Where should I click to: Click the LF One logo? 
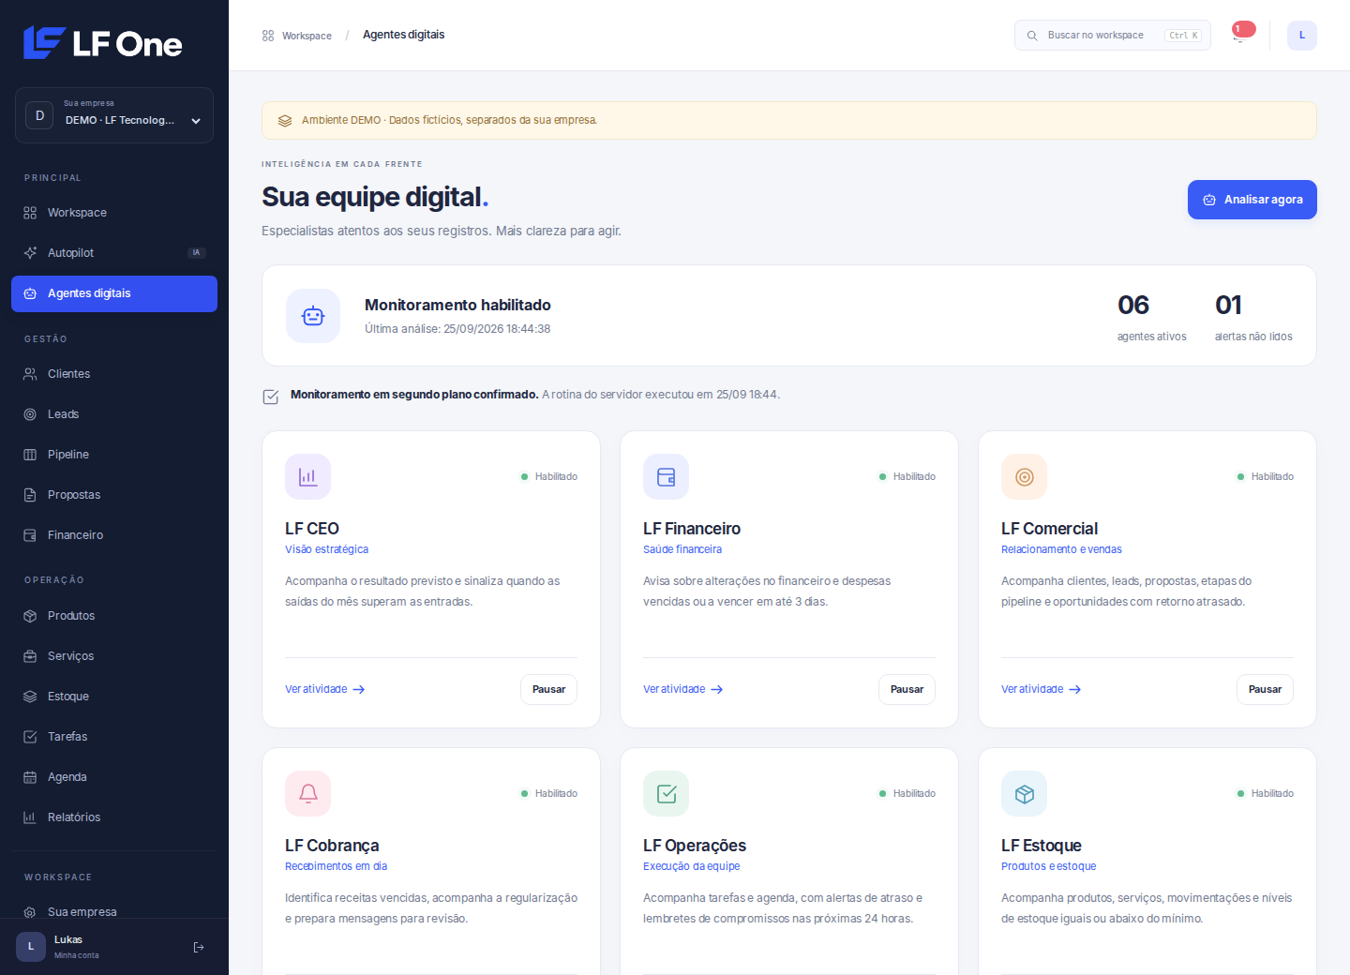pyautogui.click(x=103, y=43)
